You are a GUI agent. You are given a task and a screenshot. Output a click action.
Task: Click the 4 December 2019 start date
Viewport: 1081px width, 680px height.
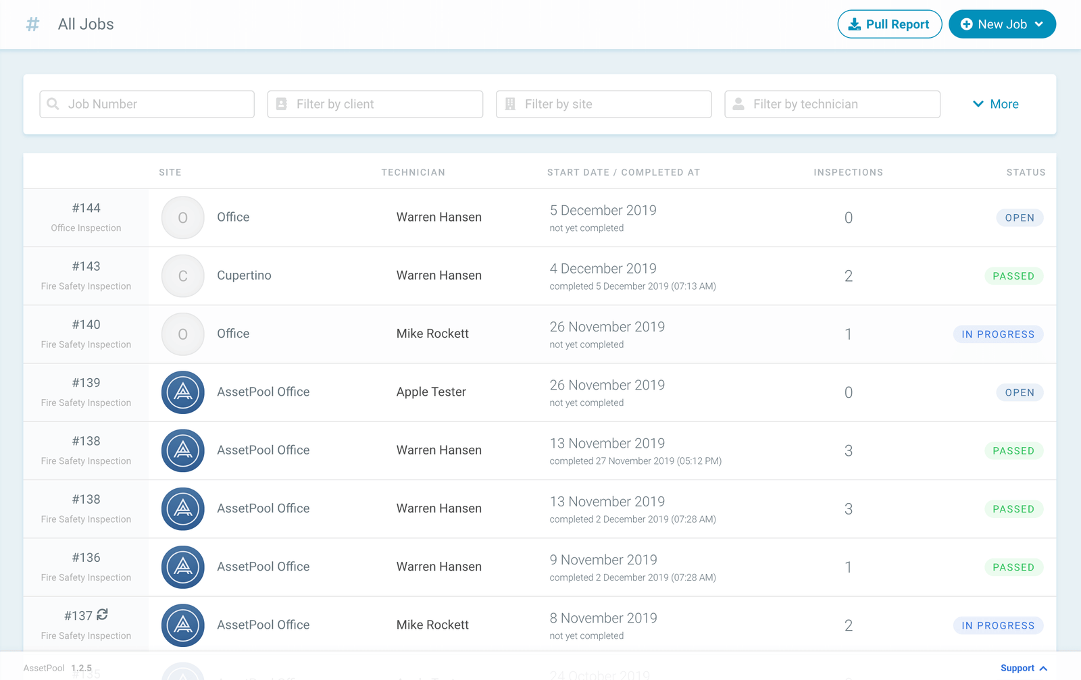click(603, 268)
